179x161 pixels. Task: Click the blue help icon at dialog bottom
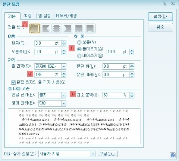[173, 155]
